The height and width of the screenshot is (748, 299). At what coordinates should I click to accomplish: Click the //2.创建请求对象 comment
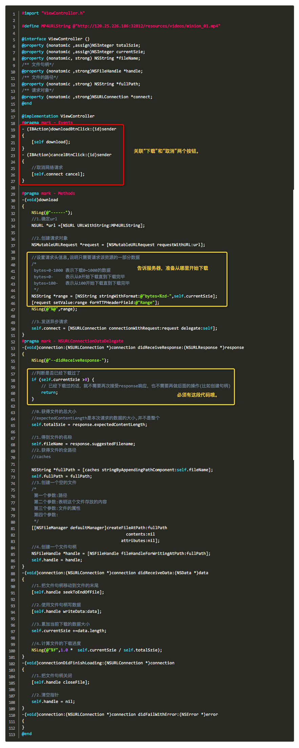click(49, 238)
